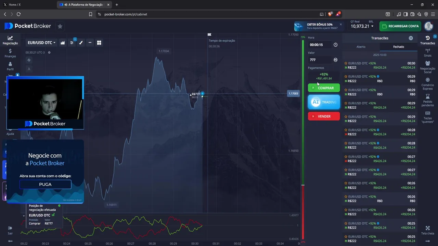Reload the browser page
Viewport: 438px width, 246px height.
point(18,14)
